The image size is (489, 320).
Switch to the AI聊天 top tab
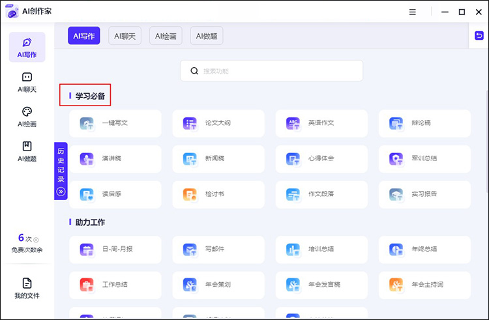tap(125, 36)
